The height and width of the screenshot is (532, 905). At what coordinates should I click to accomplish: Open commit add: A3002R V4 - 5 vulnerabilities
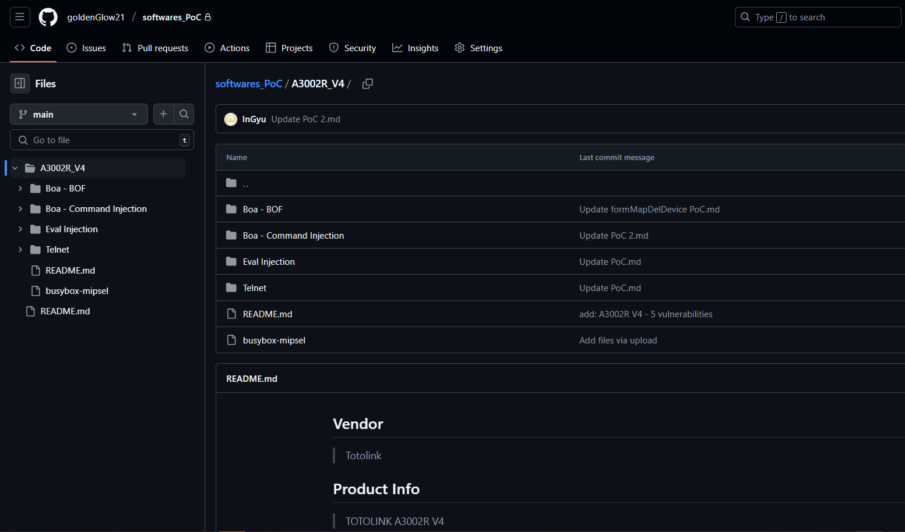(x=646, y=314)
